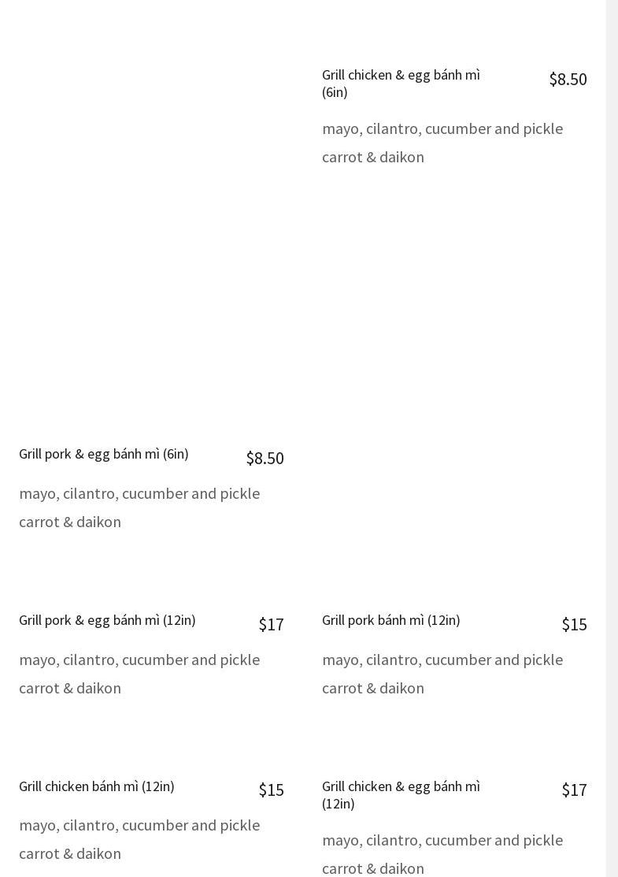Select the description under Grill chicken & egg 12in
This screenshot has width=618, height=877.
tap(442, 854)
